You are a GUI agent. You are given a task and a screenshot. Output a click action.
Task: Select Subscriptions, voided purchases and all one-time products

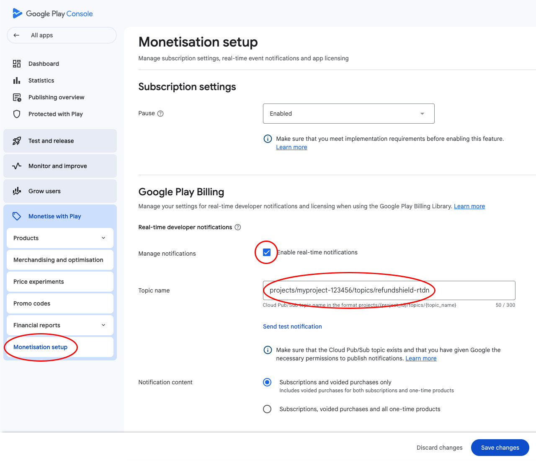(x=267, y=409)
